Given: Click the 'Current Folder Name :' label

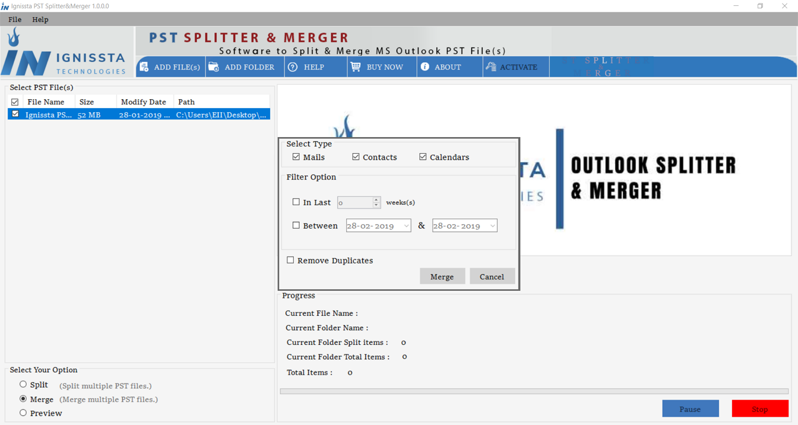Looking at the screenshot, I should [x=327, y=328].
